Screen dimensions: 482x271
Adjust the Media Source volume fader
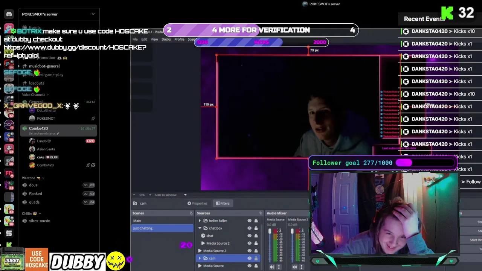tap(270, 231)
